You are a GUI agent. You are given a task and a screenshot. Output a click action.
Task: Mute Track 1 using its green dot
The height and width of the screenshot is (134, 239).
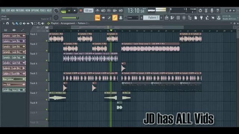coord(47,41)
